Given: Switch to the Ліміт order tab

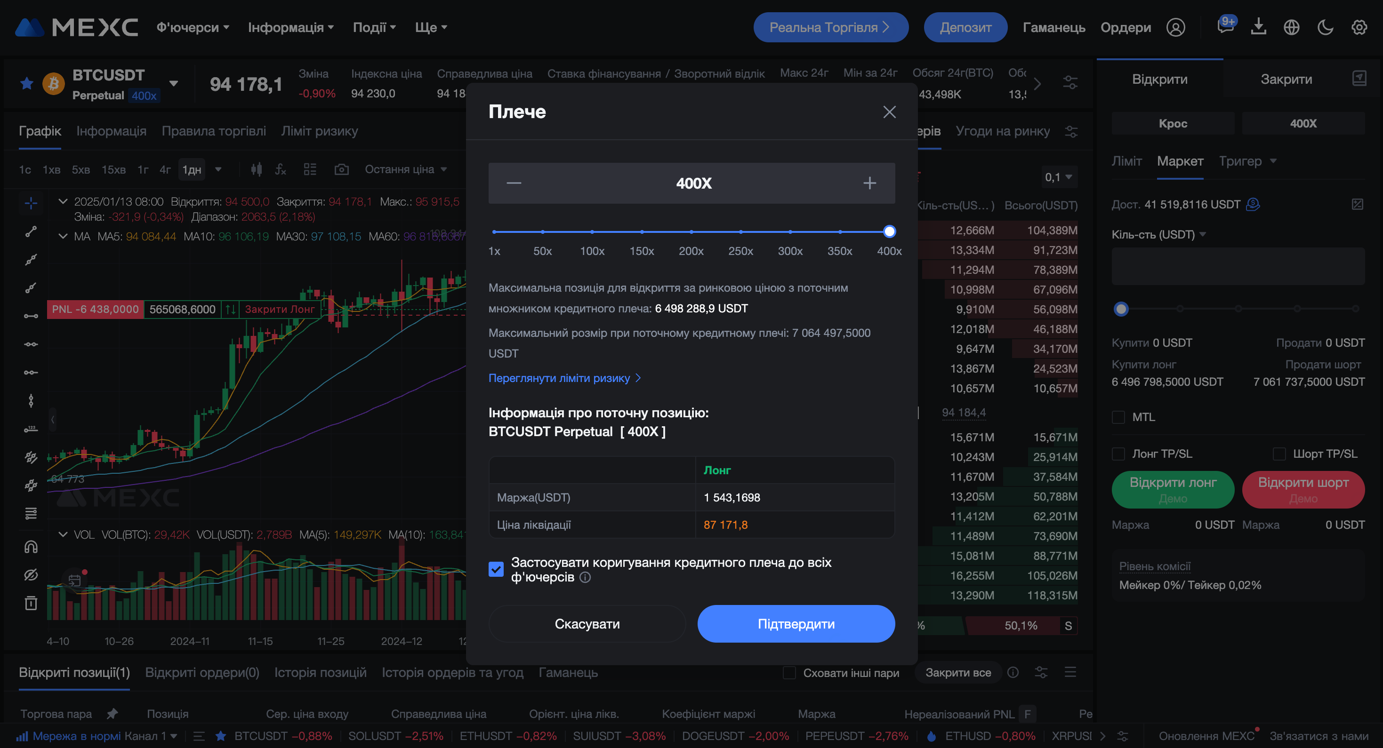Looking at the screenshot, I should 1126,161.
